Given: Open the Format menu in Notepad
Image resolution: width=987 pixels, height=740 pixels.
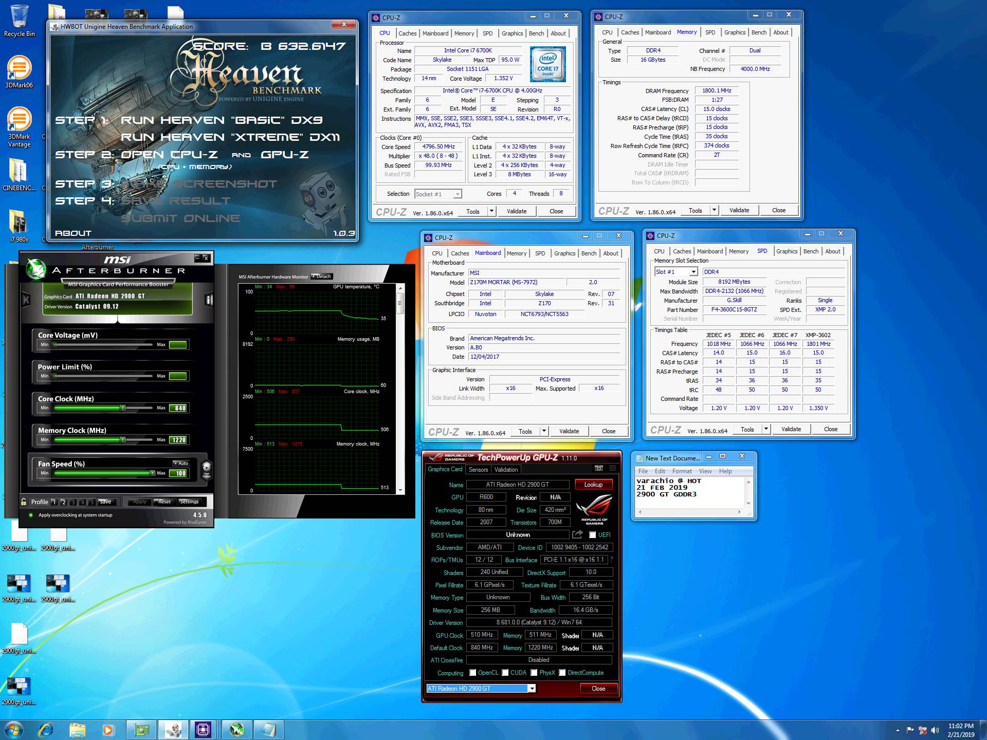Looking at the screenshot, I should tap(682, 471).
